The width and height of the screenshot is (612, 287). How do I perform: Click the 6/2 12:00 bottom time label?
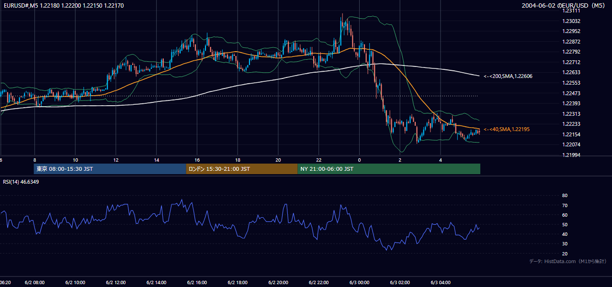tap(116, 283)
